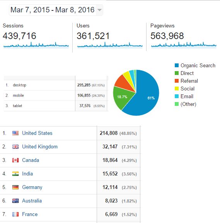The image size is (220, 223).
Task: Click the (Other) legend light green swatch
Action: 177,104
